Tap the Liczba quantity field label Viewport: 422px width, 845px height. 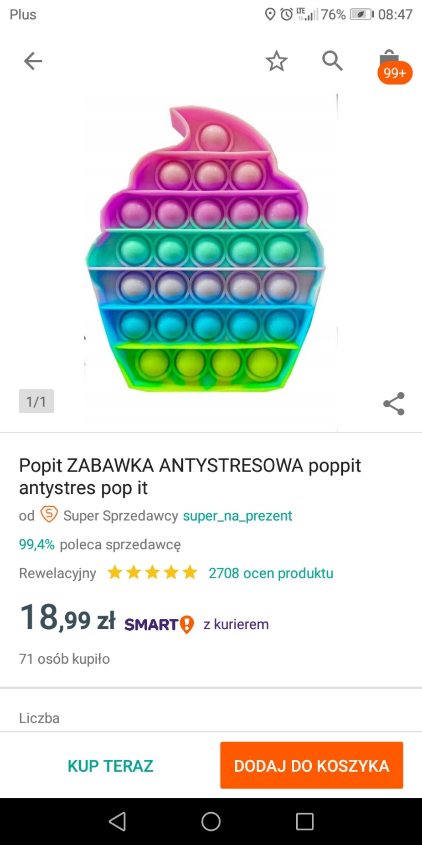39,718
